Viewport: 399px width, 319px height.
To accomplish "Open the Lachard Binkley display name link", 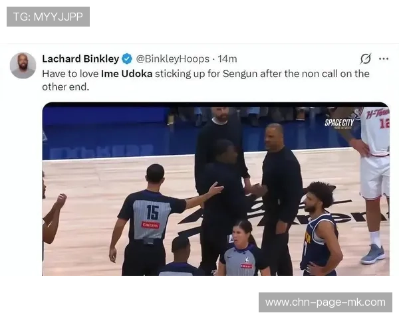I will coord(80,58).
